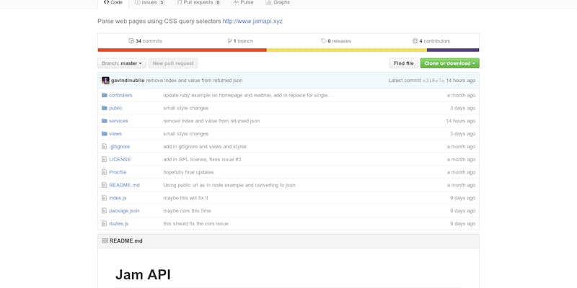
Task: Click the package.json file icon
Action: 104,211
